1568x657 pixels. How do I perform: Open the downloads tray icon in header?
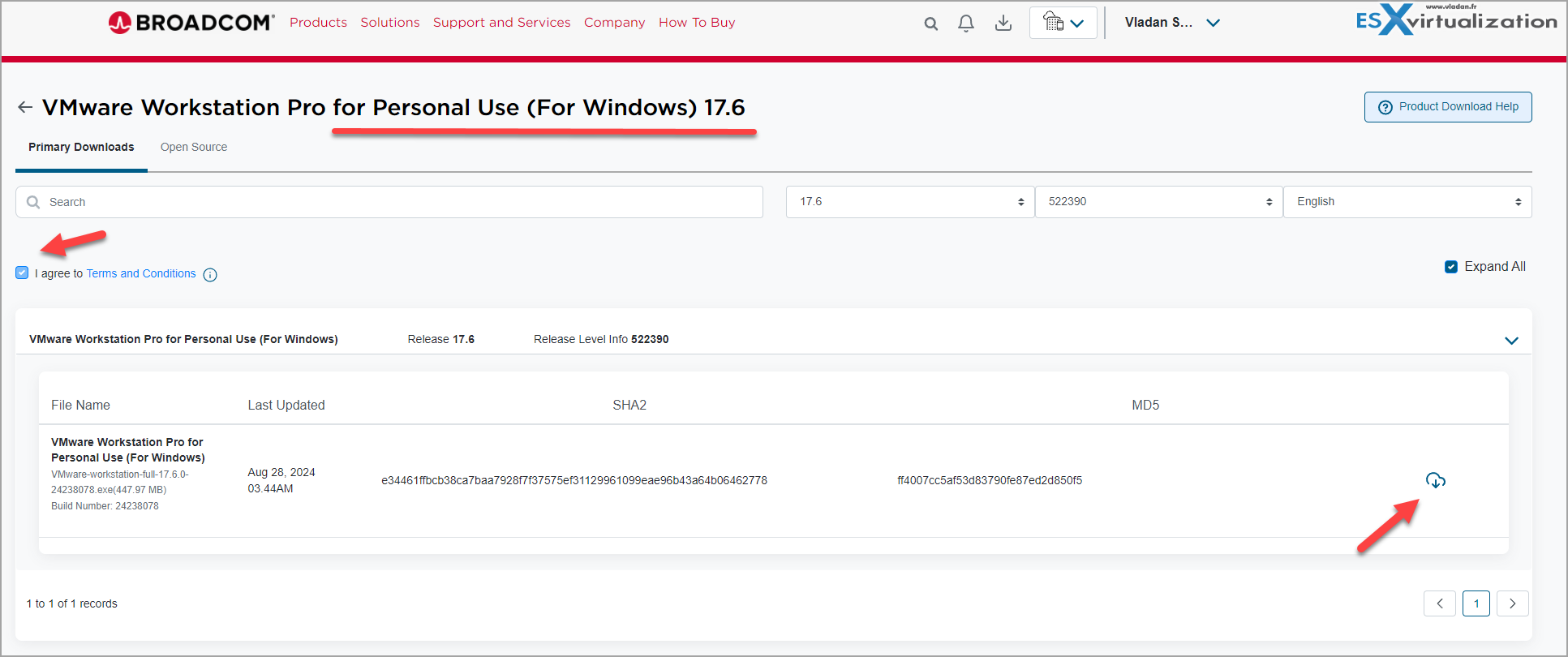coord(1003,24)
